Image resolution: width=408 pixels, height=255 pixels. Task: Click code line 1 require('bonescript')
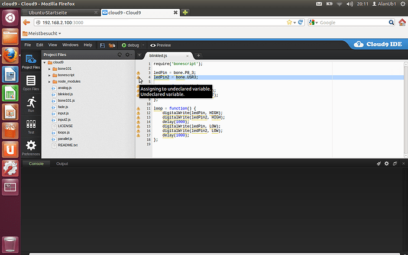178,64
